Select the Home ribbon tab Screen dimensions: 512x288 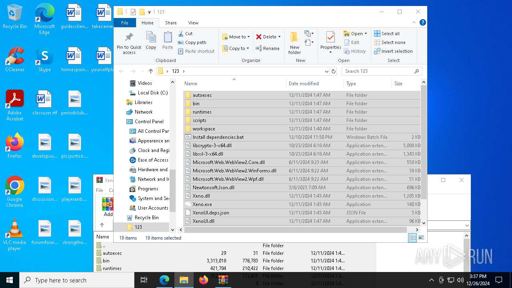pos(147,23)
